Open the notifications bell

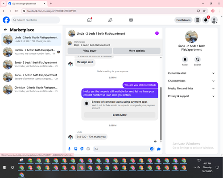[x=206, y=20]
